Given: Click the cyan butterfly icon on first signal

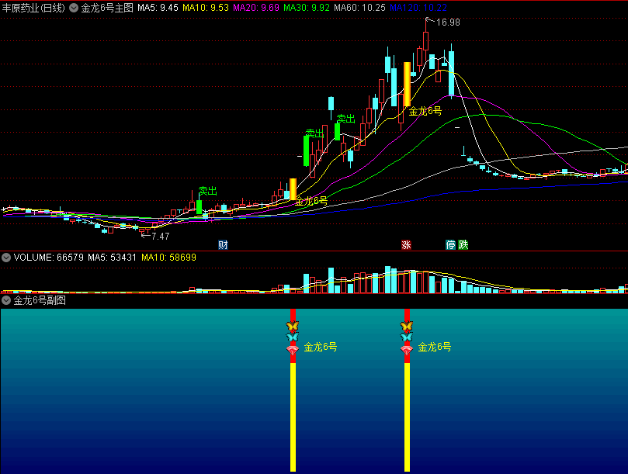Looking at the screenshot, I should [x=293, y=337].
